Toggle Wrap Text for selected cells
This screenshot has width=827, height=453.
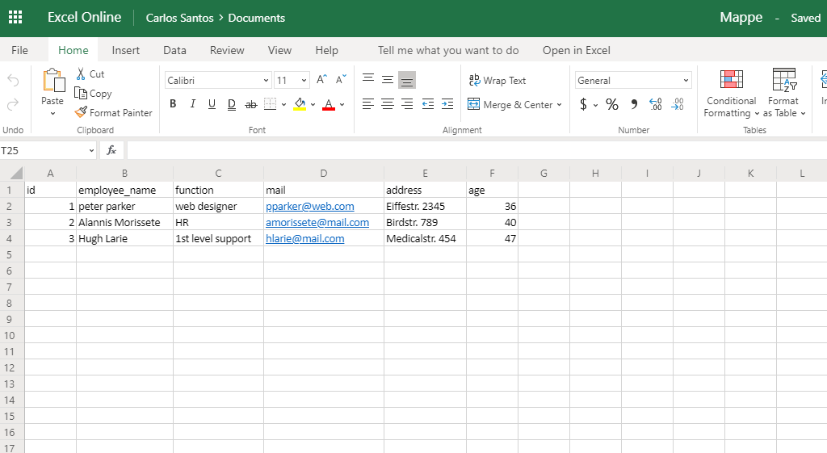coord(497,81)
